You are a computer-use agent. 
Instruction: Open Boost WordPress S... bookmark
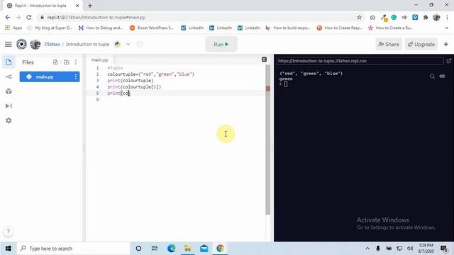coord(151,28)
